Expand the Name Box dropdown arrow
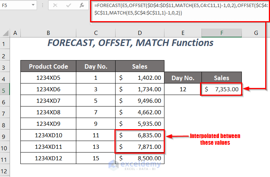The image size is (270, 177). tap(33, 5)
